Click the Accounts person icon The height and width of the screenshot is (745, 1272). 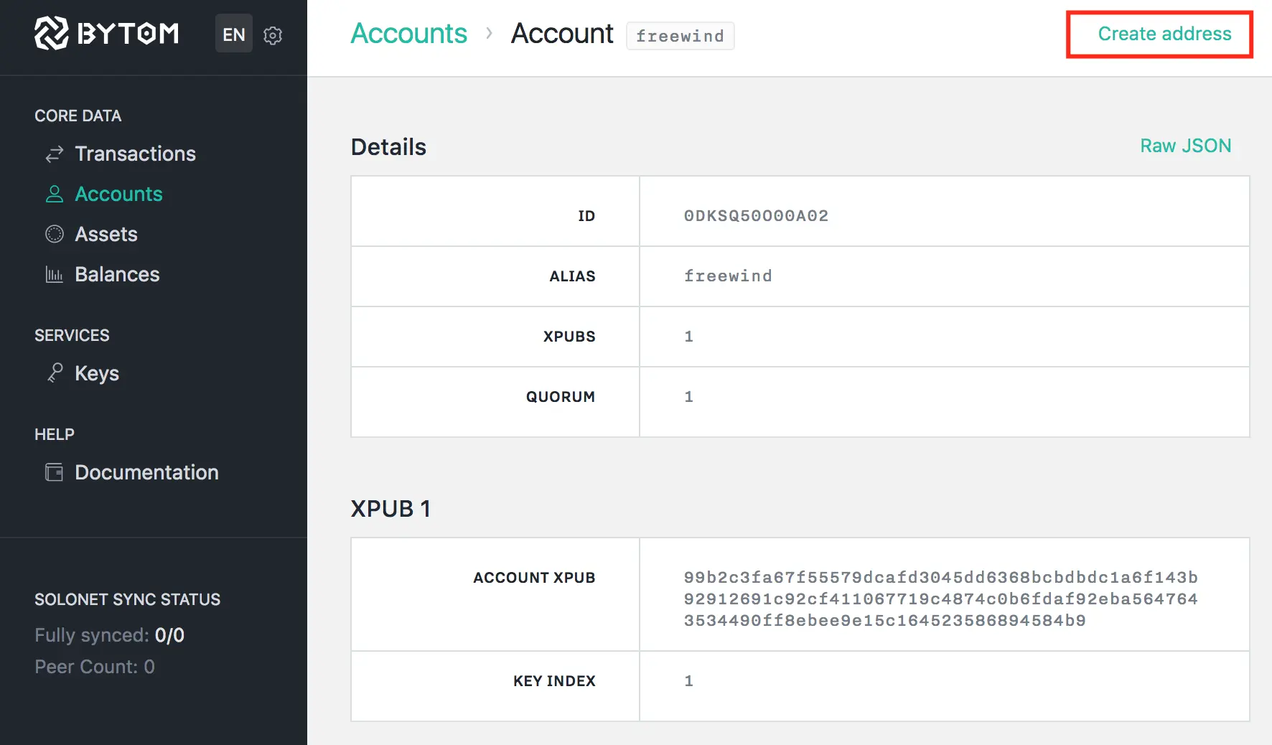click(55, 195)
